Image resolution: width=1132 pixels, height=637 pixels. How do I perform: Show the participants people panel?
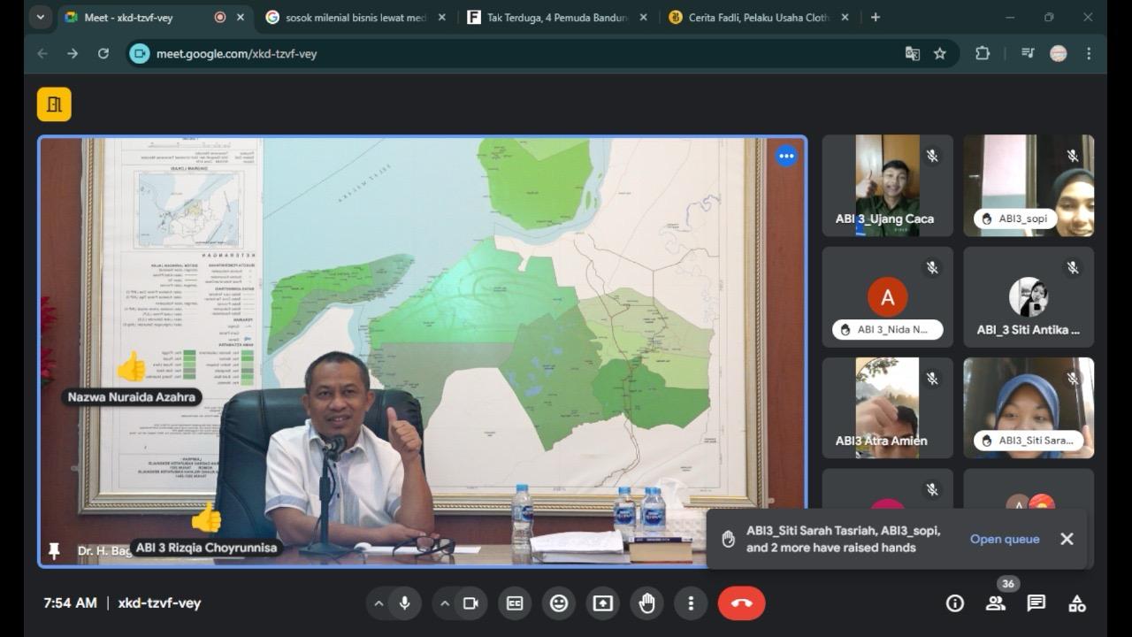tap(996, 603)
